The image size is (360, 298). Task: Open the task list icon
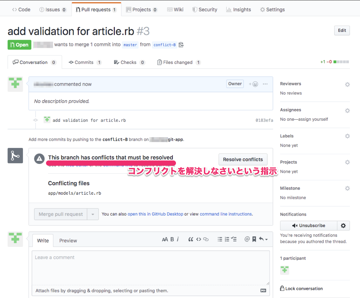[234, 239]
